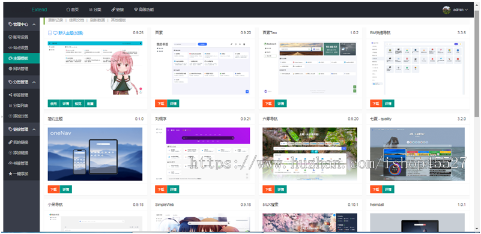Select 主题模板 in the sidebar
Screen dimensions: 481x234
(x=22, y=58)
